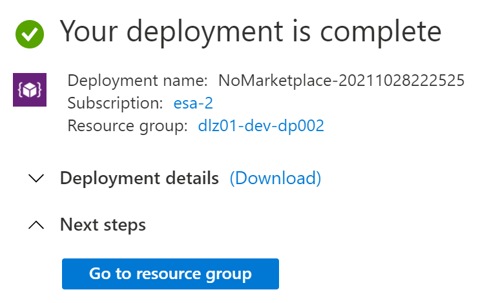Viewport: 498px width, 303px height.
Task: Click the word "deployment" in the title
Action: 205,32
